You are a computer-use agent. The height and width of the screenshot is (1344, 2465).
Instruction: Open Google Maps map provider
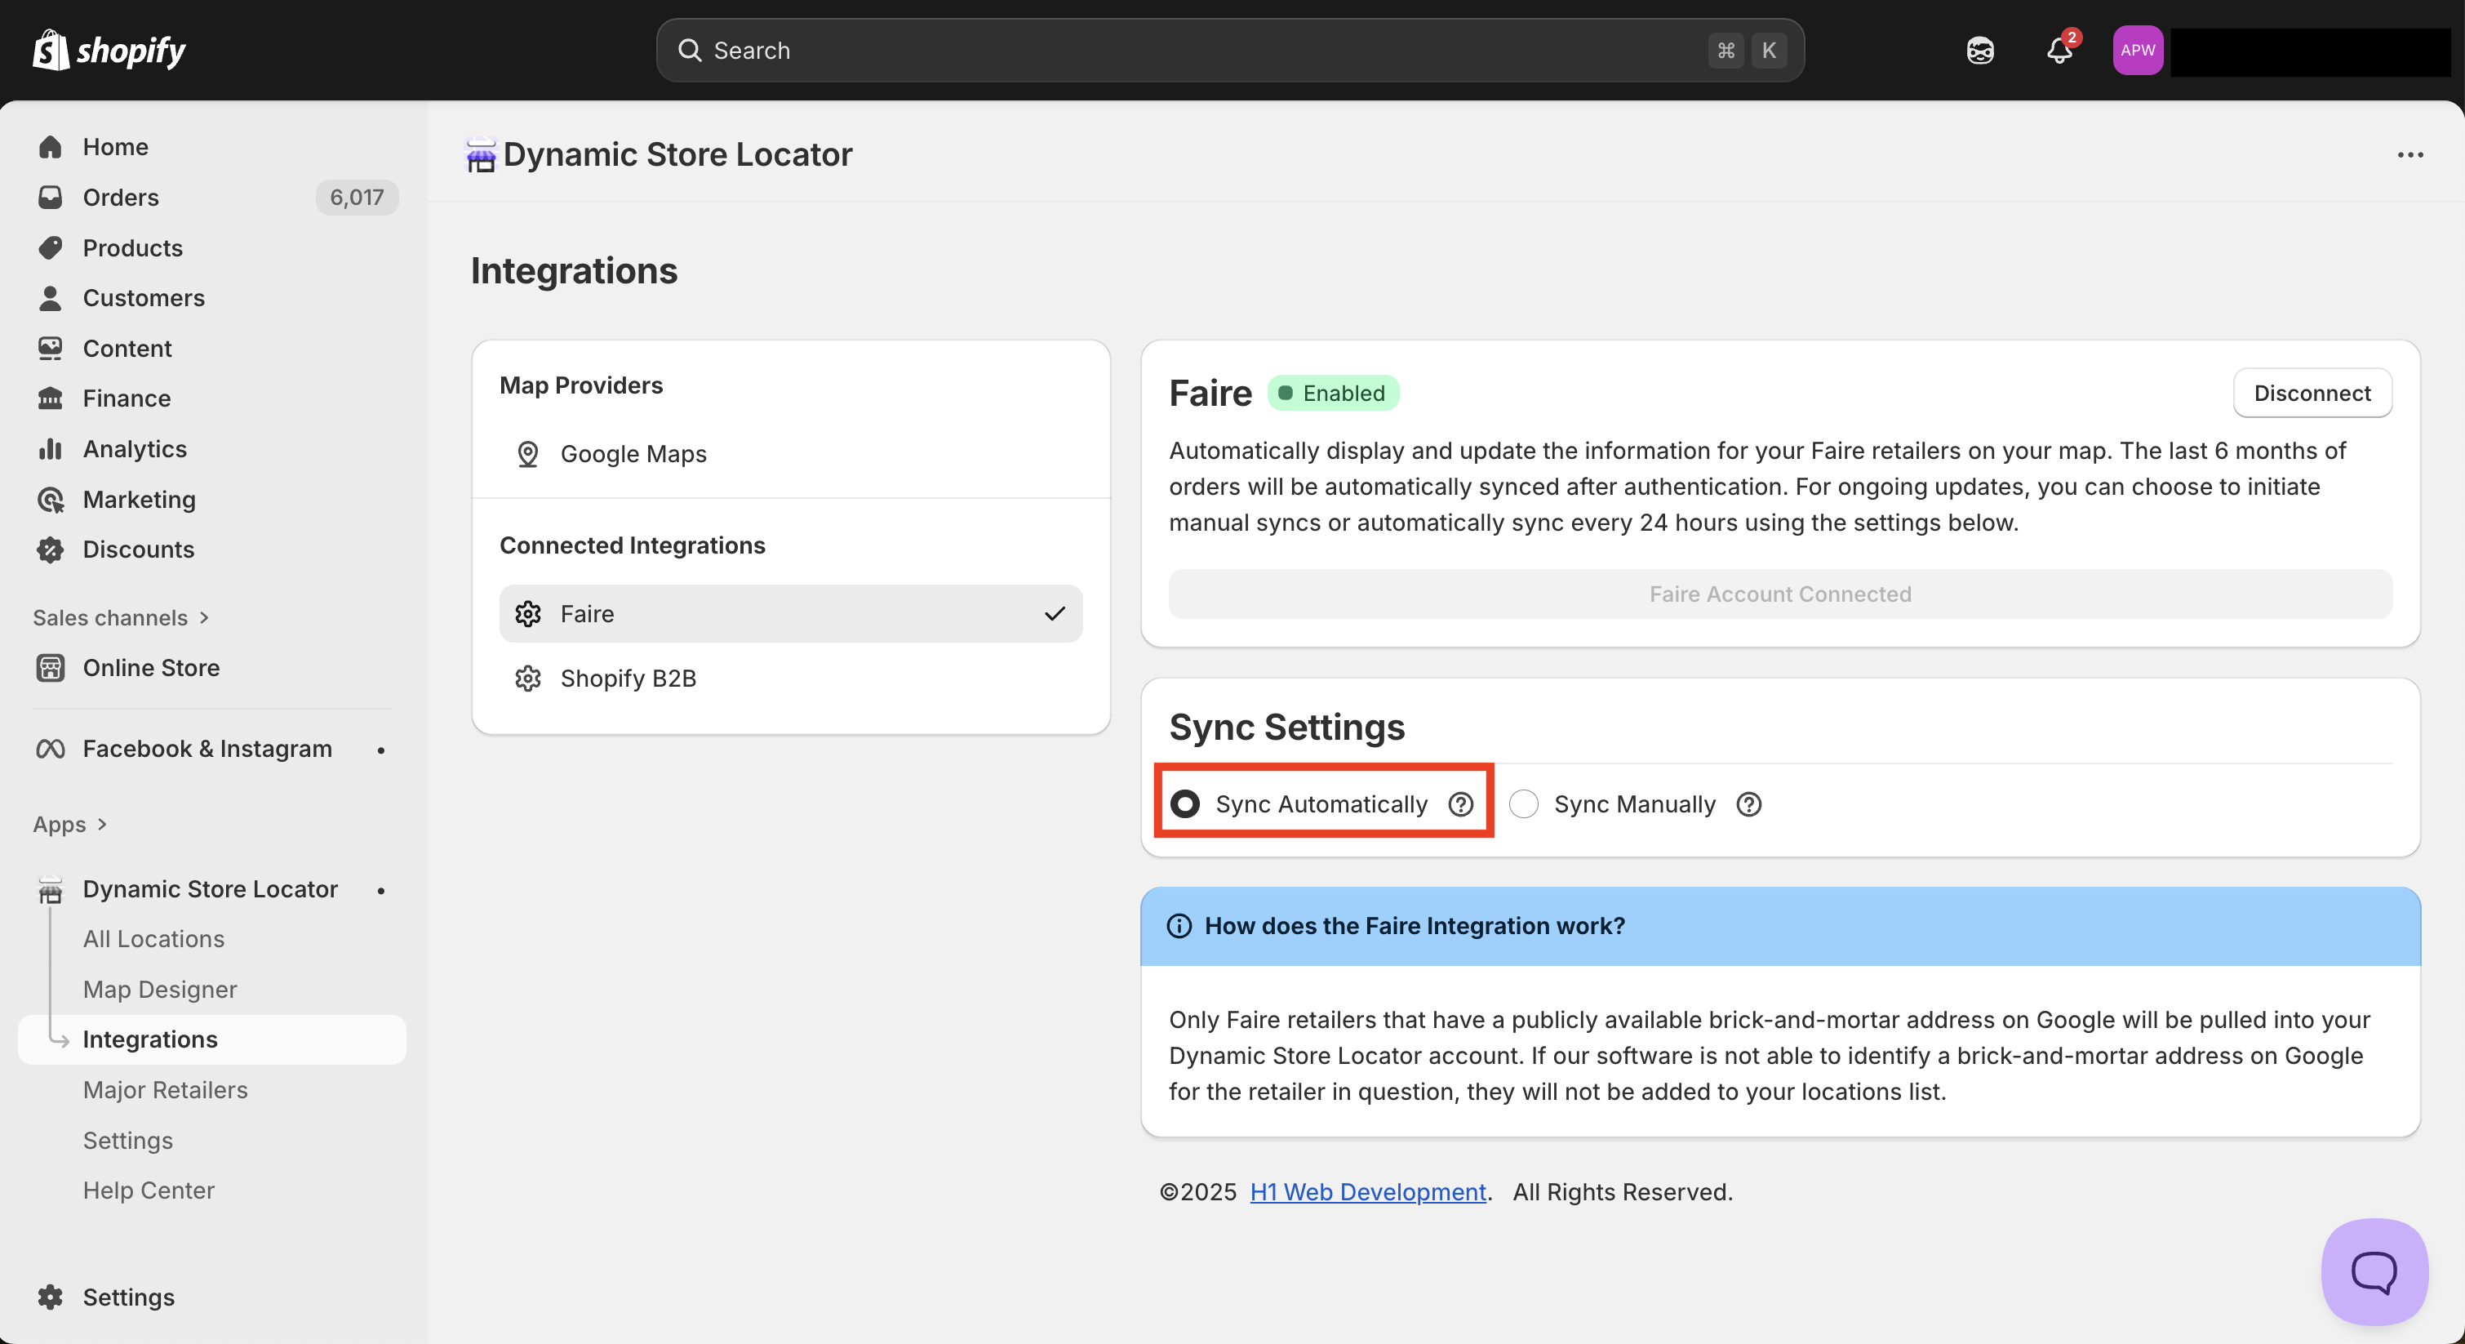coord(633,454)
